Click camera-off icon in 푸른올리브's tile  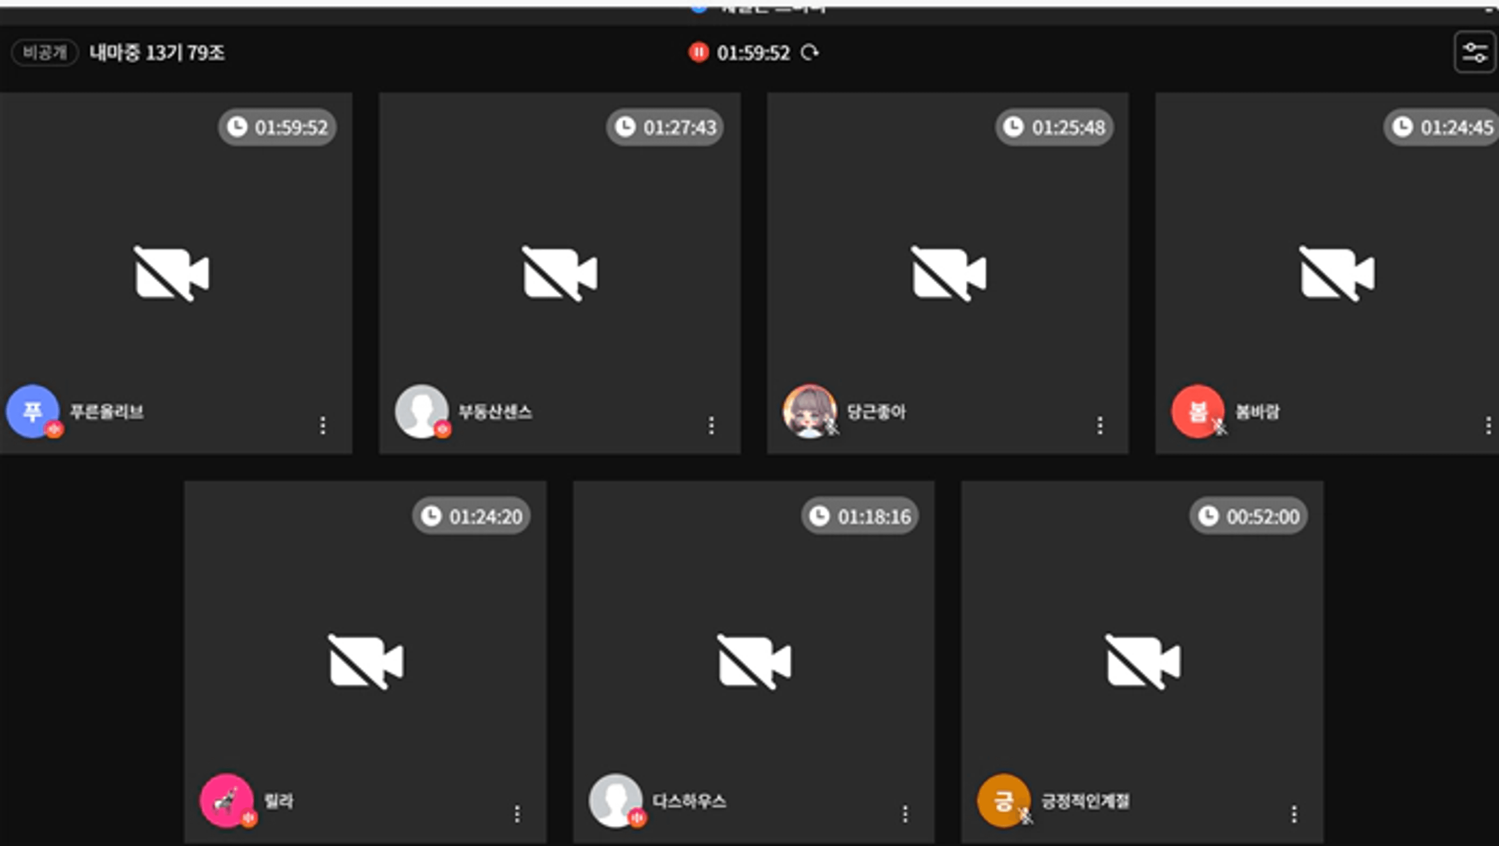click(x=172, y=274)
